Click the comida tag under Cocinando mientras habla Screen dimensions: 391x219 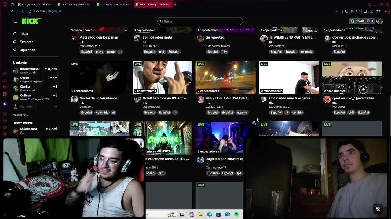(297, 113)
